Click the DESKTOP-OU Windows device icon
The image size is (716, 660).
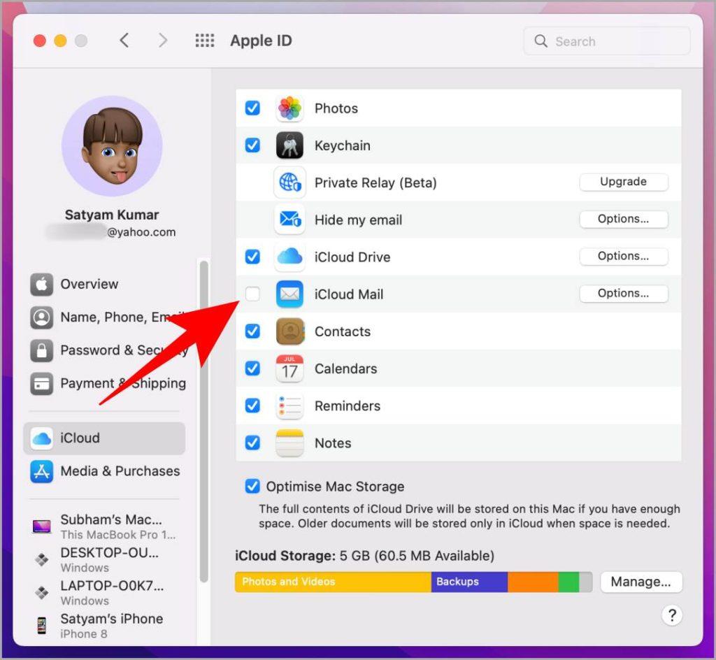tap(41, 559)
